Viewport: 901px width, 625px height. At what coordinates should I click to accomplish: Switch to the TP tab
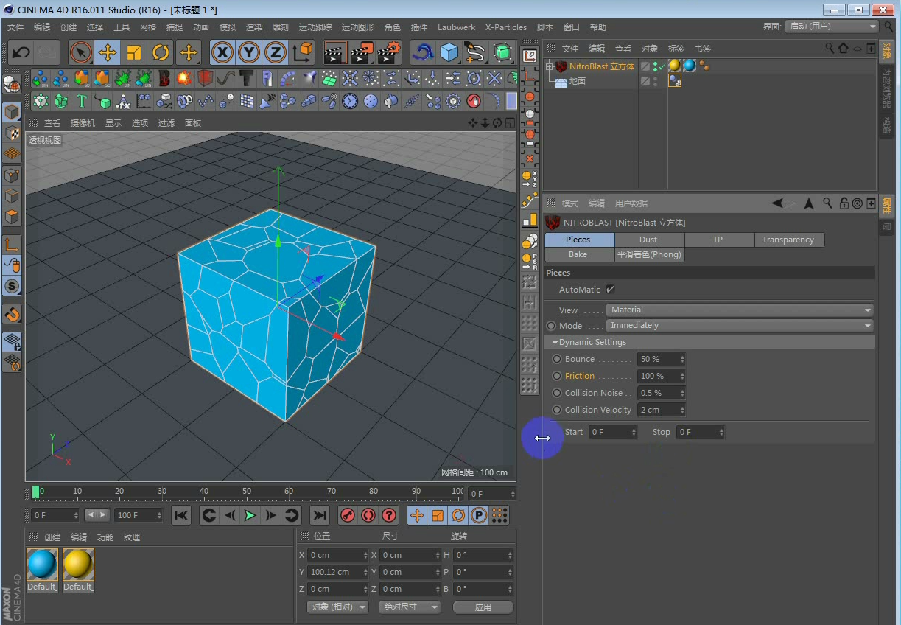tap(718, 240)
